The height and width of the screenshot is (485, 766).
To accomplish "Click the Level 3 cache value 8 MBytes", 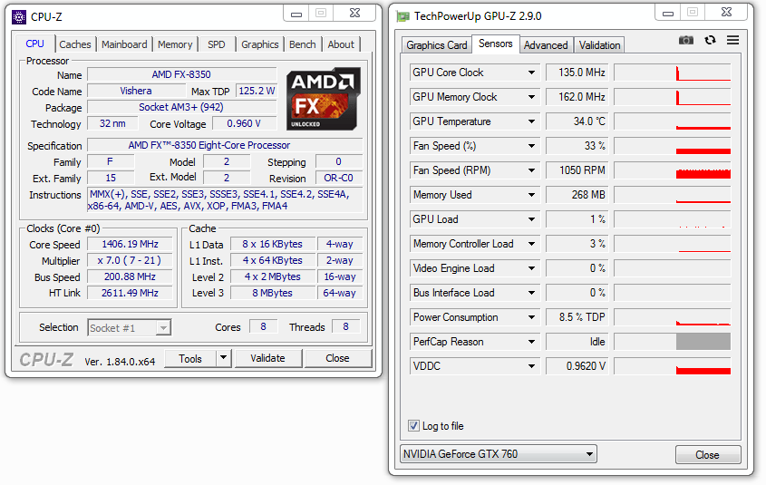I will [x=273, y=293].
